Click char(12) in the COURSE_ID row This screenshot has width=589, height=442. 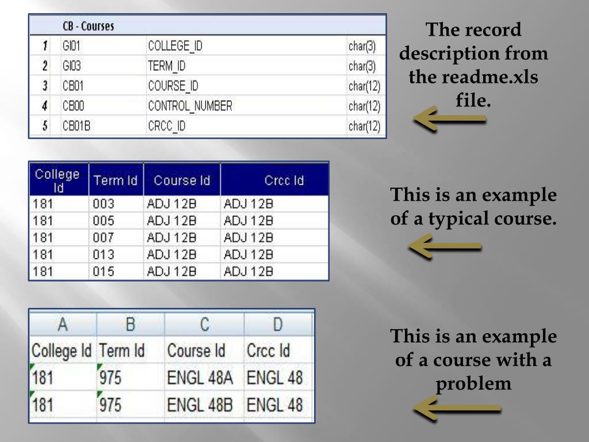pos(364,86)
